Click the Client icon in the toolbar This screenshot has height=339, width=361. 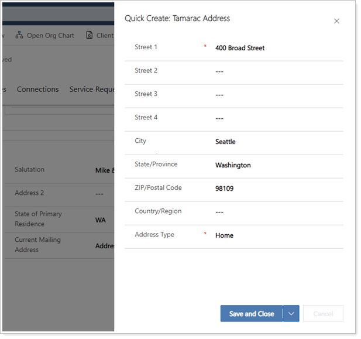pos(90,35)
